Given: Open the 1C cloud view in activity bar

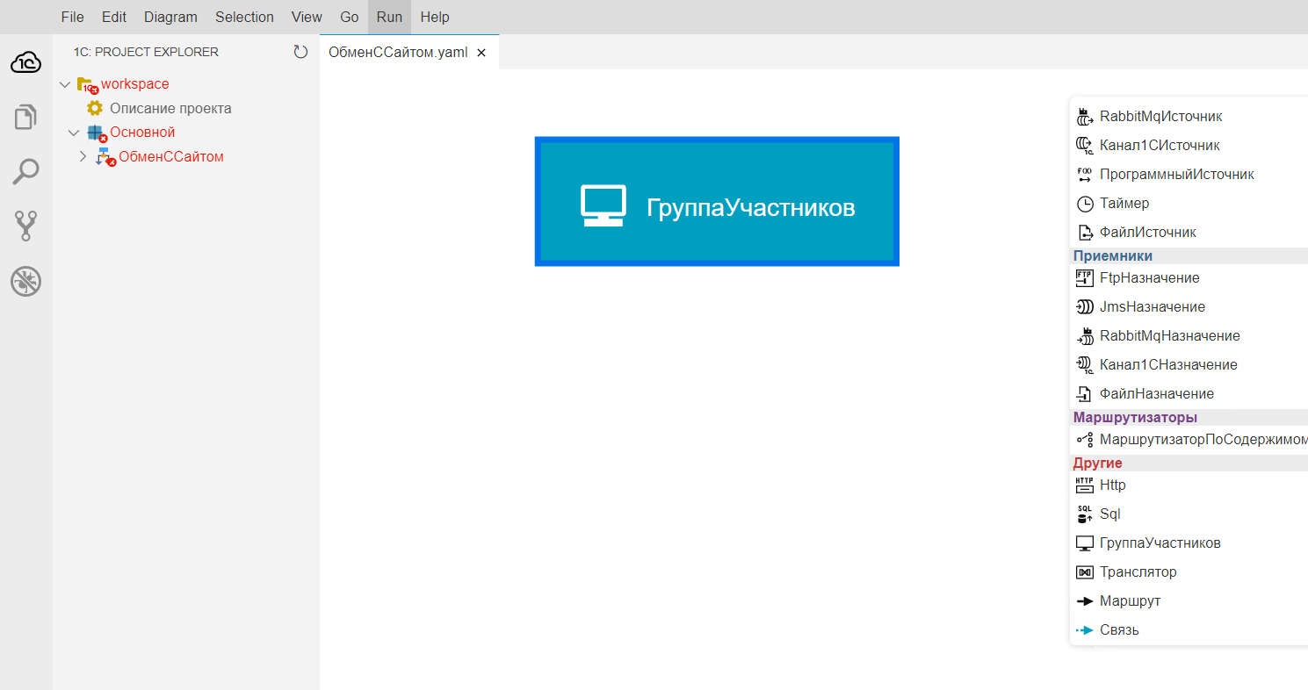Looking at the screenshot, I should (x=26, y=62).
